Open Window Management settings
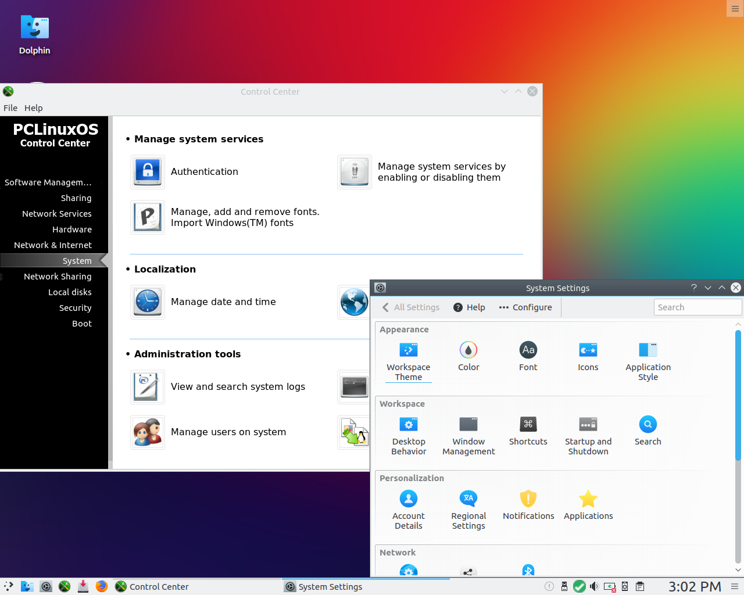The height and width of the screenshot is (595, 744). coord(468,435)
